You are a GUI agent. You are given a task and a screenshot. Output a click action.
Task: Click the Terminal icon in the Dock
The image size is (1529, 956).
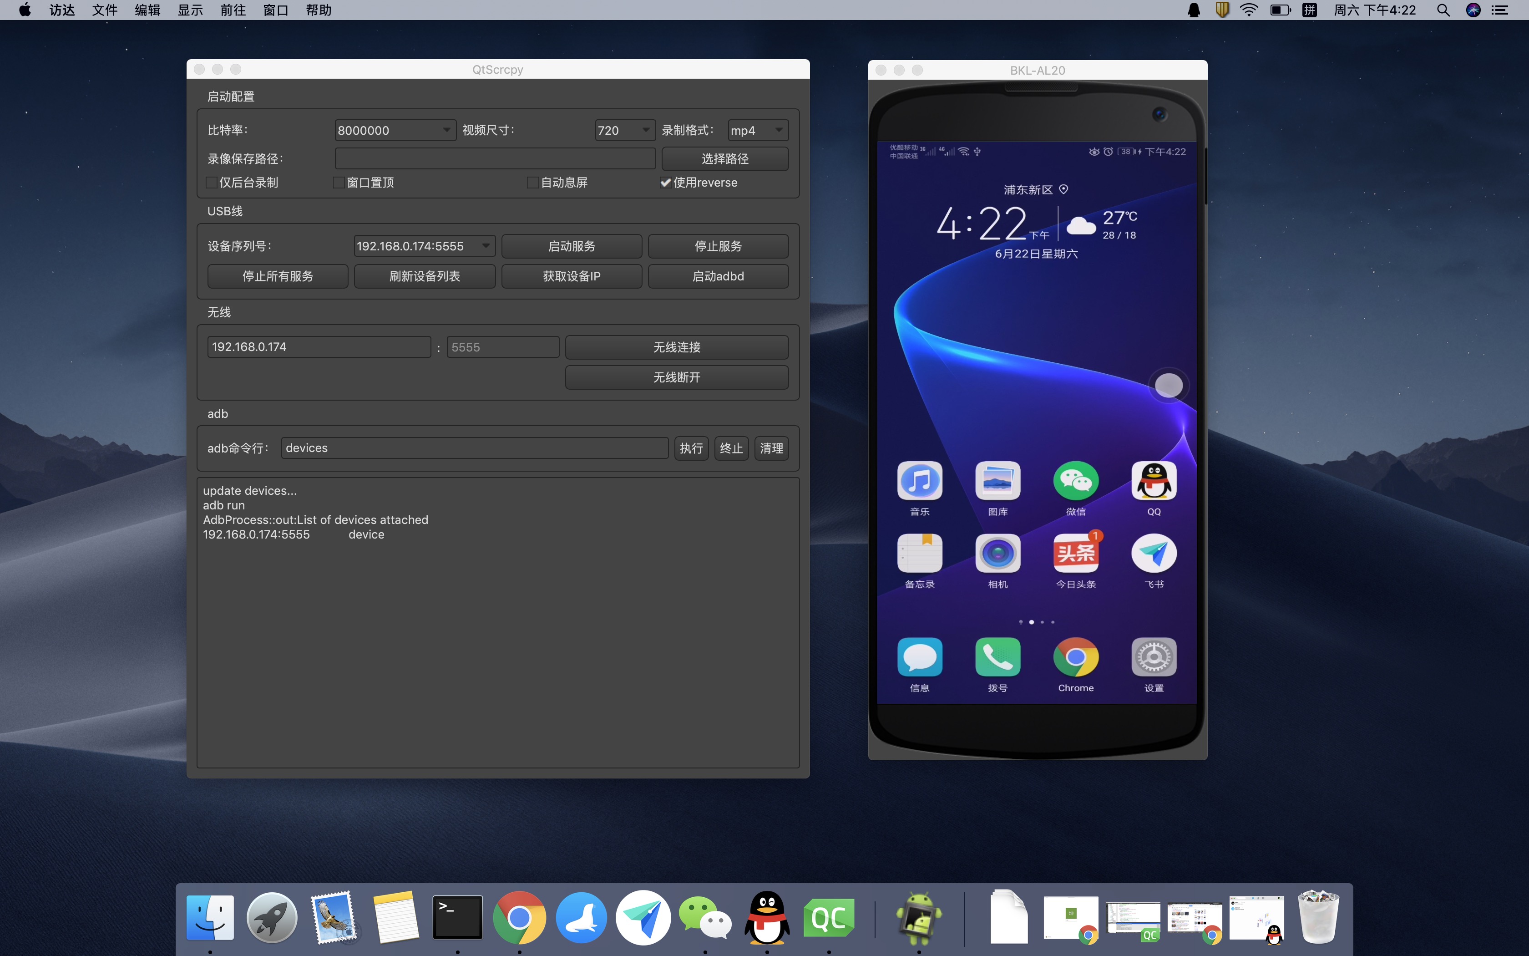(457, 917)
